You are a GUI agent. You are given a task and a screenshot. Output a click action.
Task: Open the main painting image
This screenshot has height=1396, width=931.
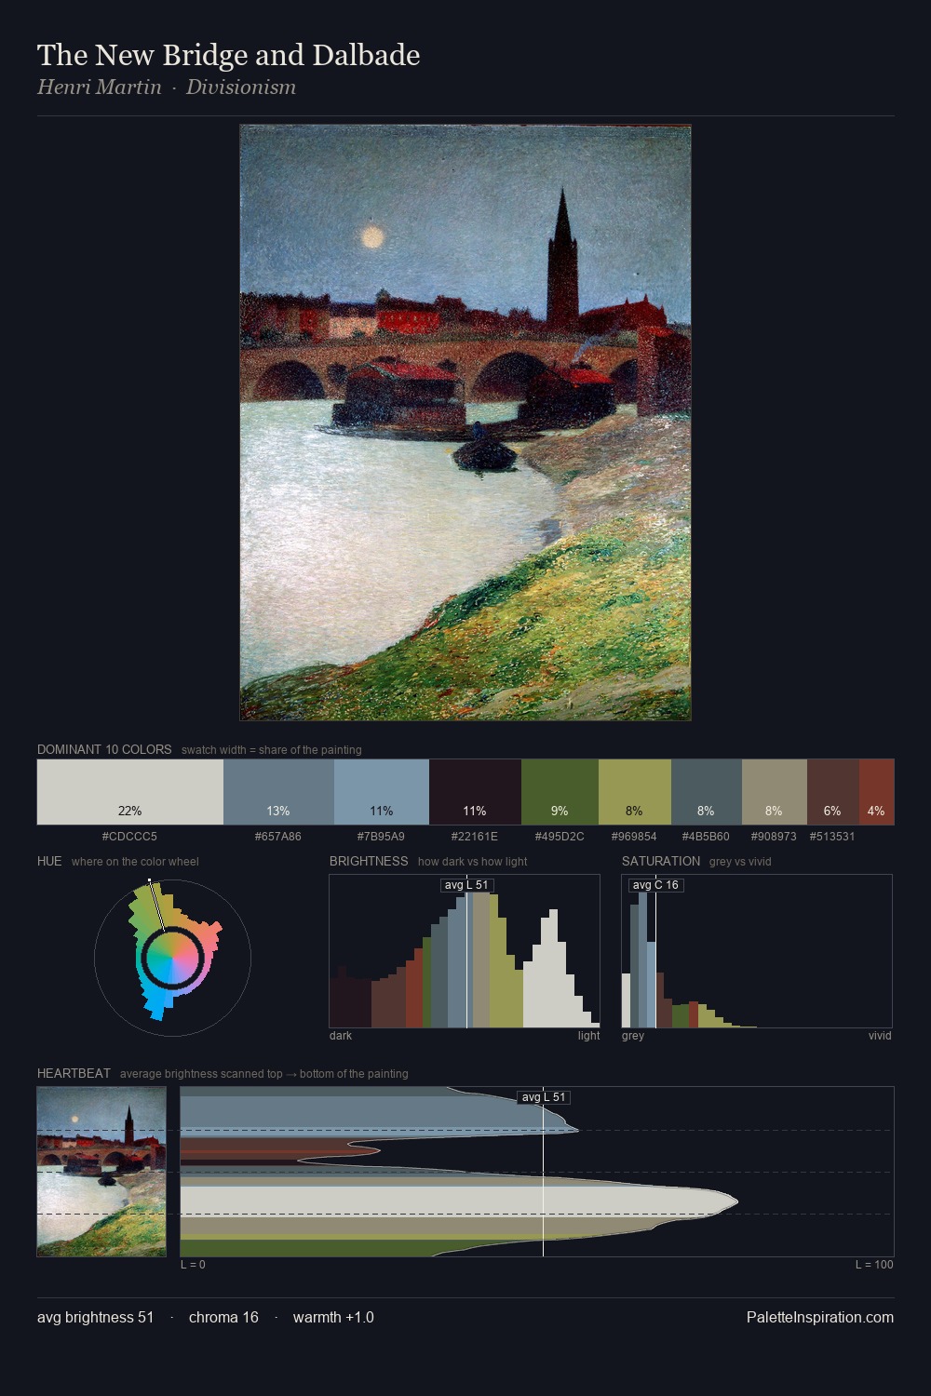pyautogui.click(x=465, y=423)
